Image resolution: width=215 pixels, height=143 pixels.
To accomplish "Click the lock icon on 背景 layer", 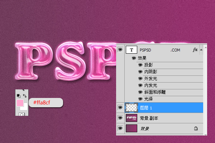I will click(196, 128).
